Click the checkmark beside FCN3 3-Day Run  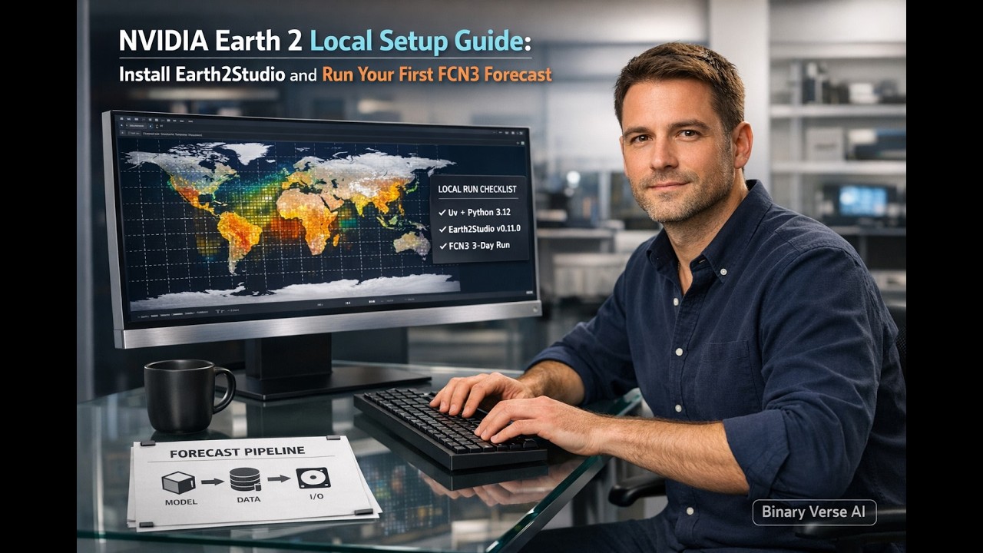coord(442,246)
